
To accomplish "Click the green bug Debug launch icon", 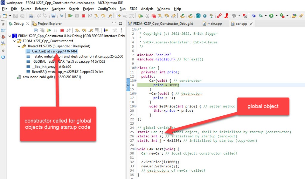I will click(x=261, y=16).
